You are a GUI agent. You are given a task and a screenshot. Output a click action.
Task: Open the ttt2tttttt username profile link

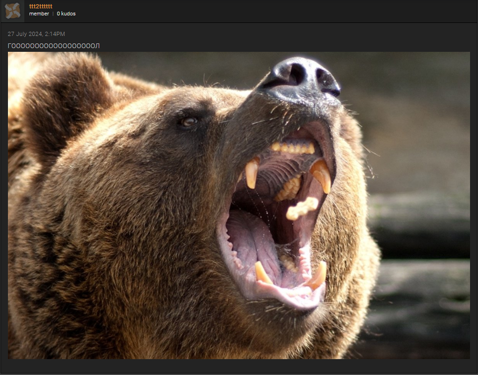click(x=40, y=6)
